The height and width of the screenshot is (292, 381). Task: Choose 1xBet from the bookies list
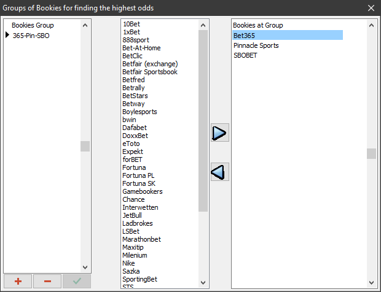point(132,32)
